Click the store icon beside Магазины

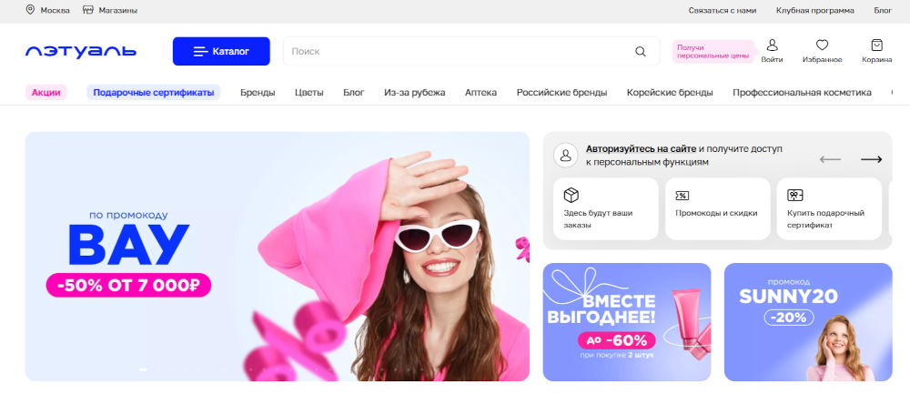[x=88, y=10]
